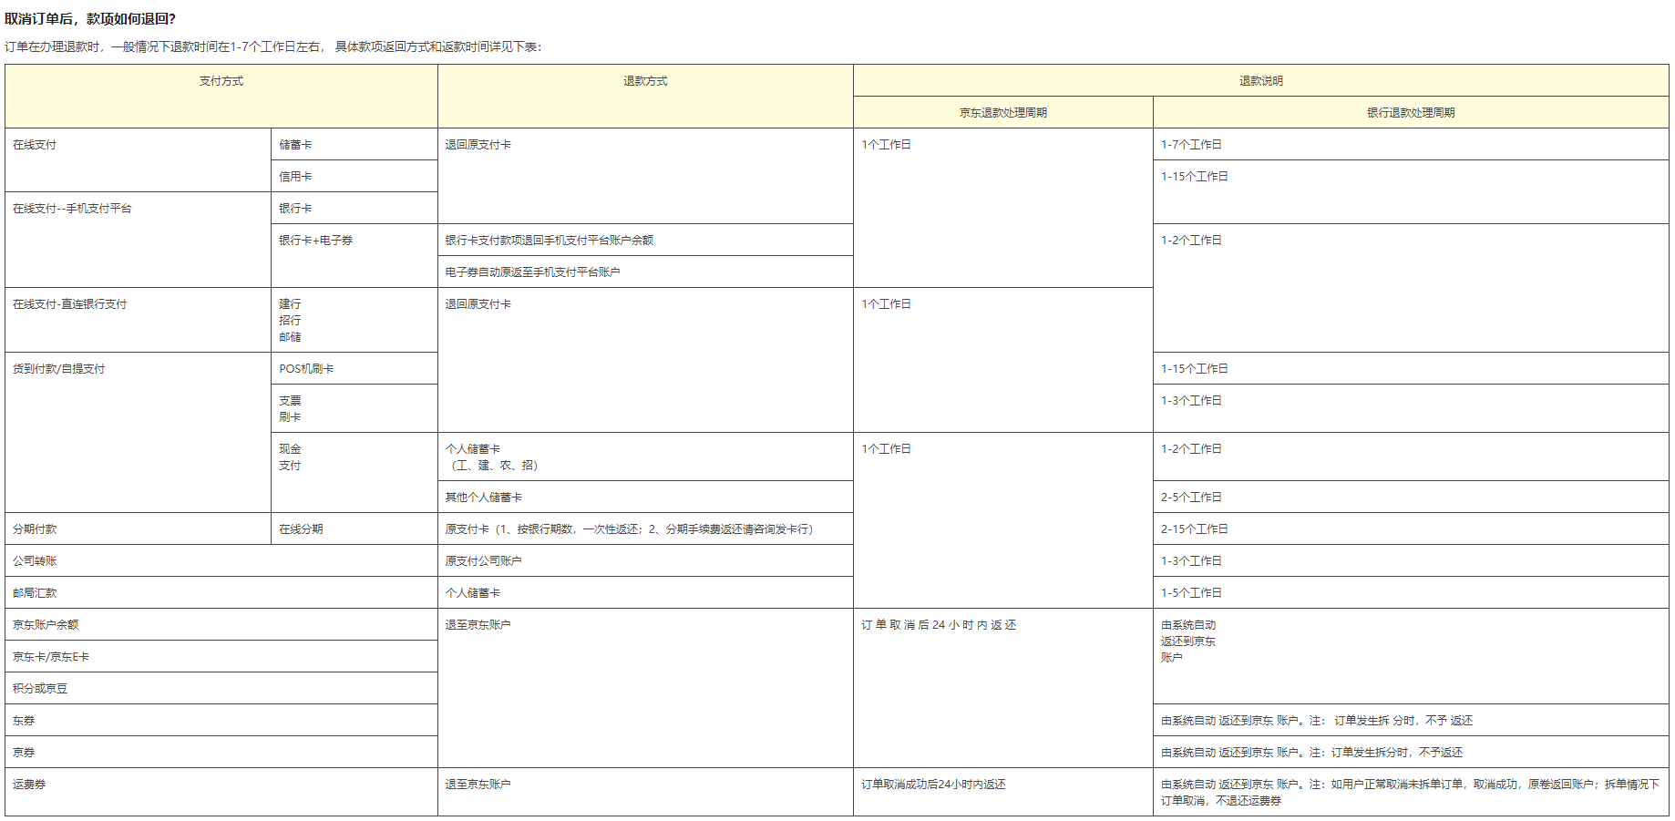
Task: Click the 京东退款处理周期 sub-header
Action: [1002, 113]
